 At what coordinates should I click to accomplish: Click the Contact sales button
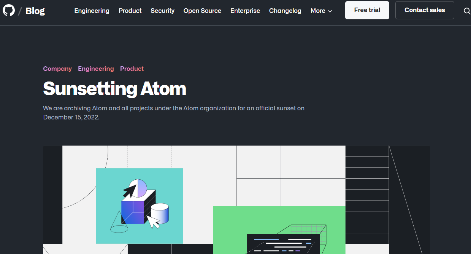point(425,10)
